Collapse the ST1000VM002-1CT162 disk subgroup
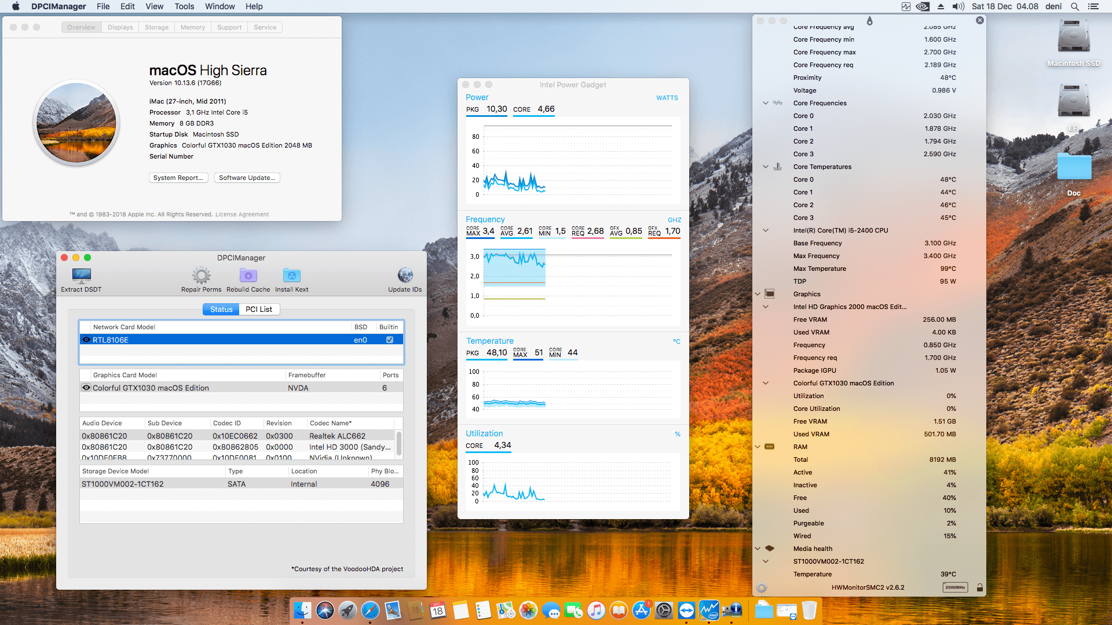Image resolution: width=1112 pixels, height=625 pixels. click(766, 561)
